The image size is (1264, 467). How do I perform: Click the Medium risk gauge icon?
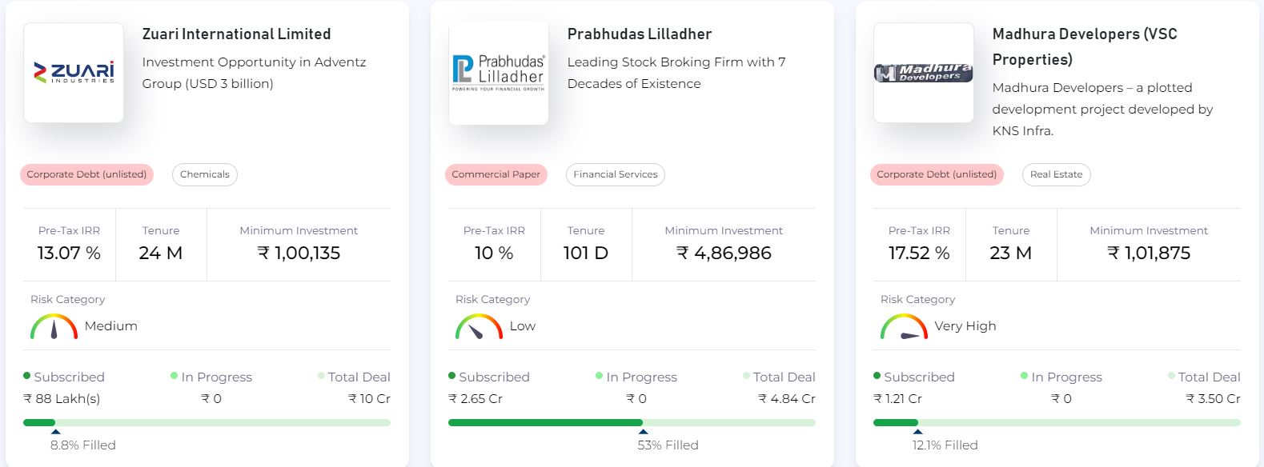54,326
